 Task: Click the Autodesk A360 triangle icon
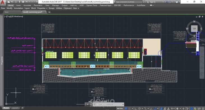click(x=170, y=2)
